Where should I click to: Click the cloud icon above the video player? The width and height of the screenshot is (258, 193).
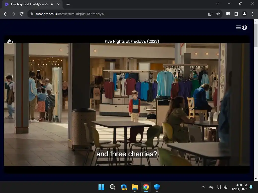tap(10, 41)
